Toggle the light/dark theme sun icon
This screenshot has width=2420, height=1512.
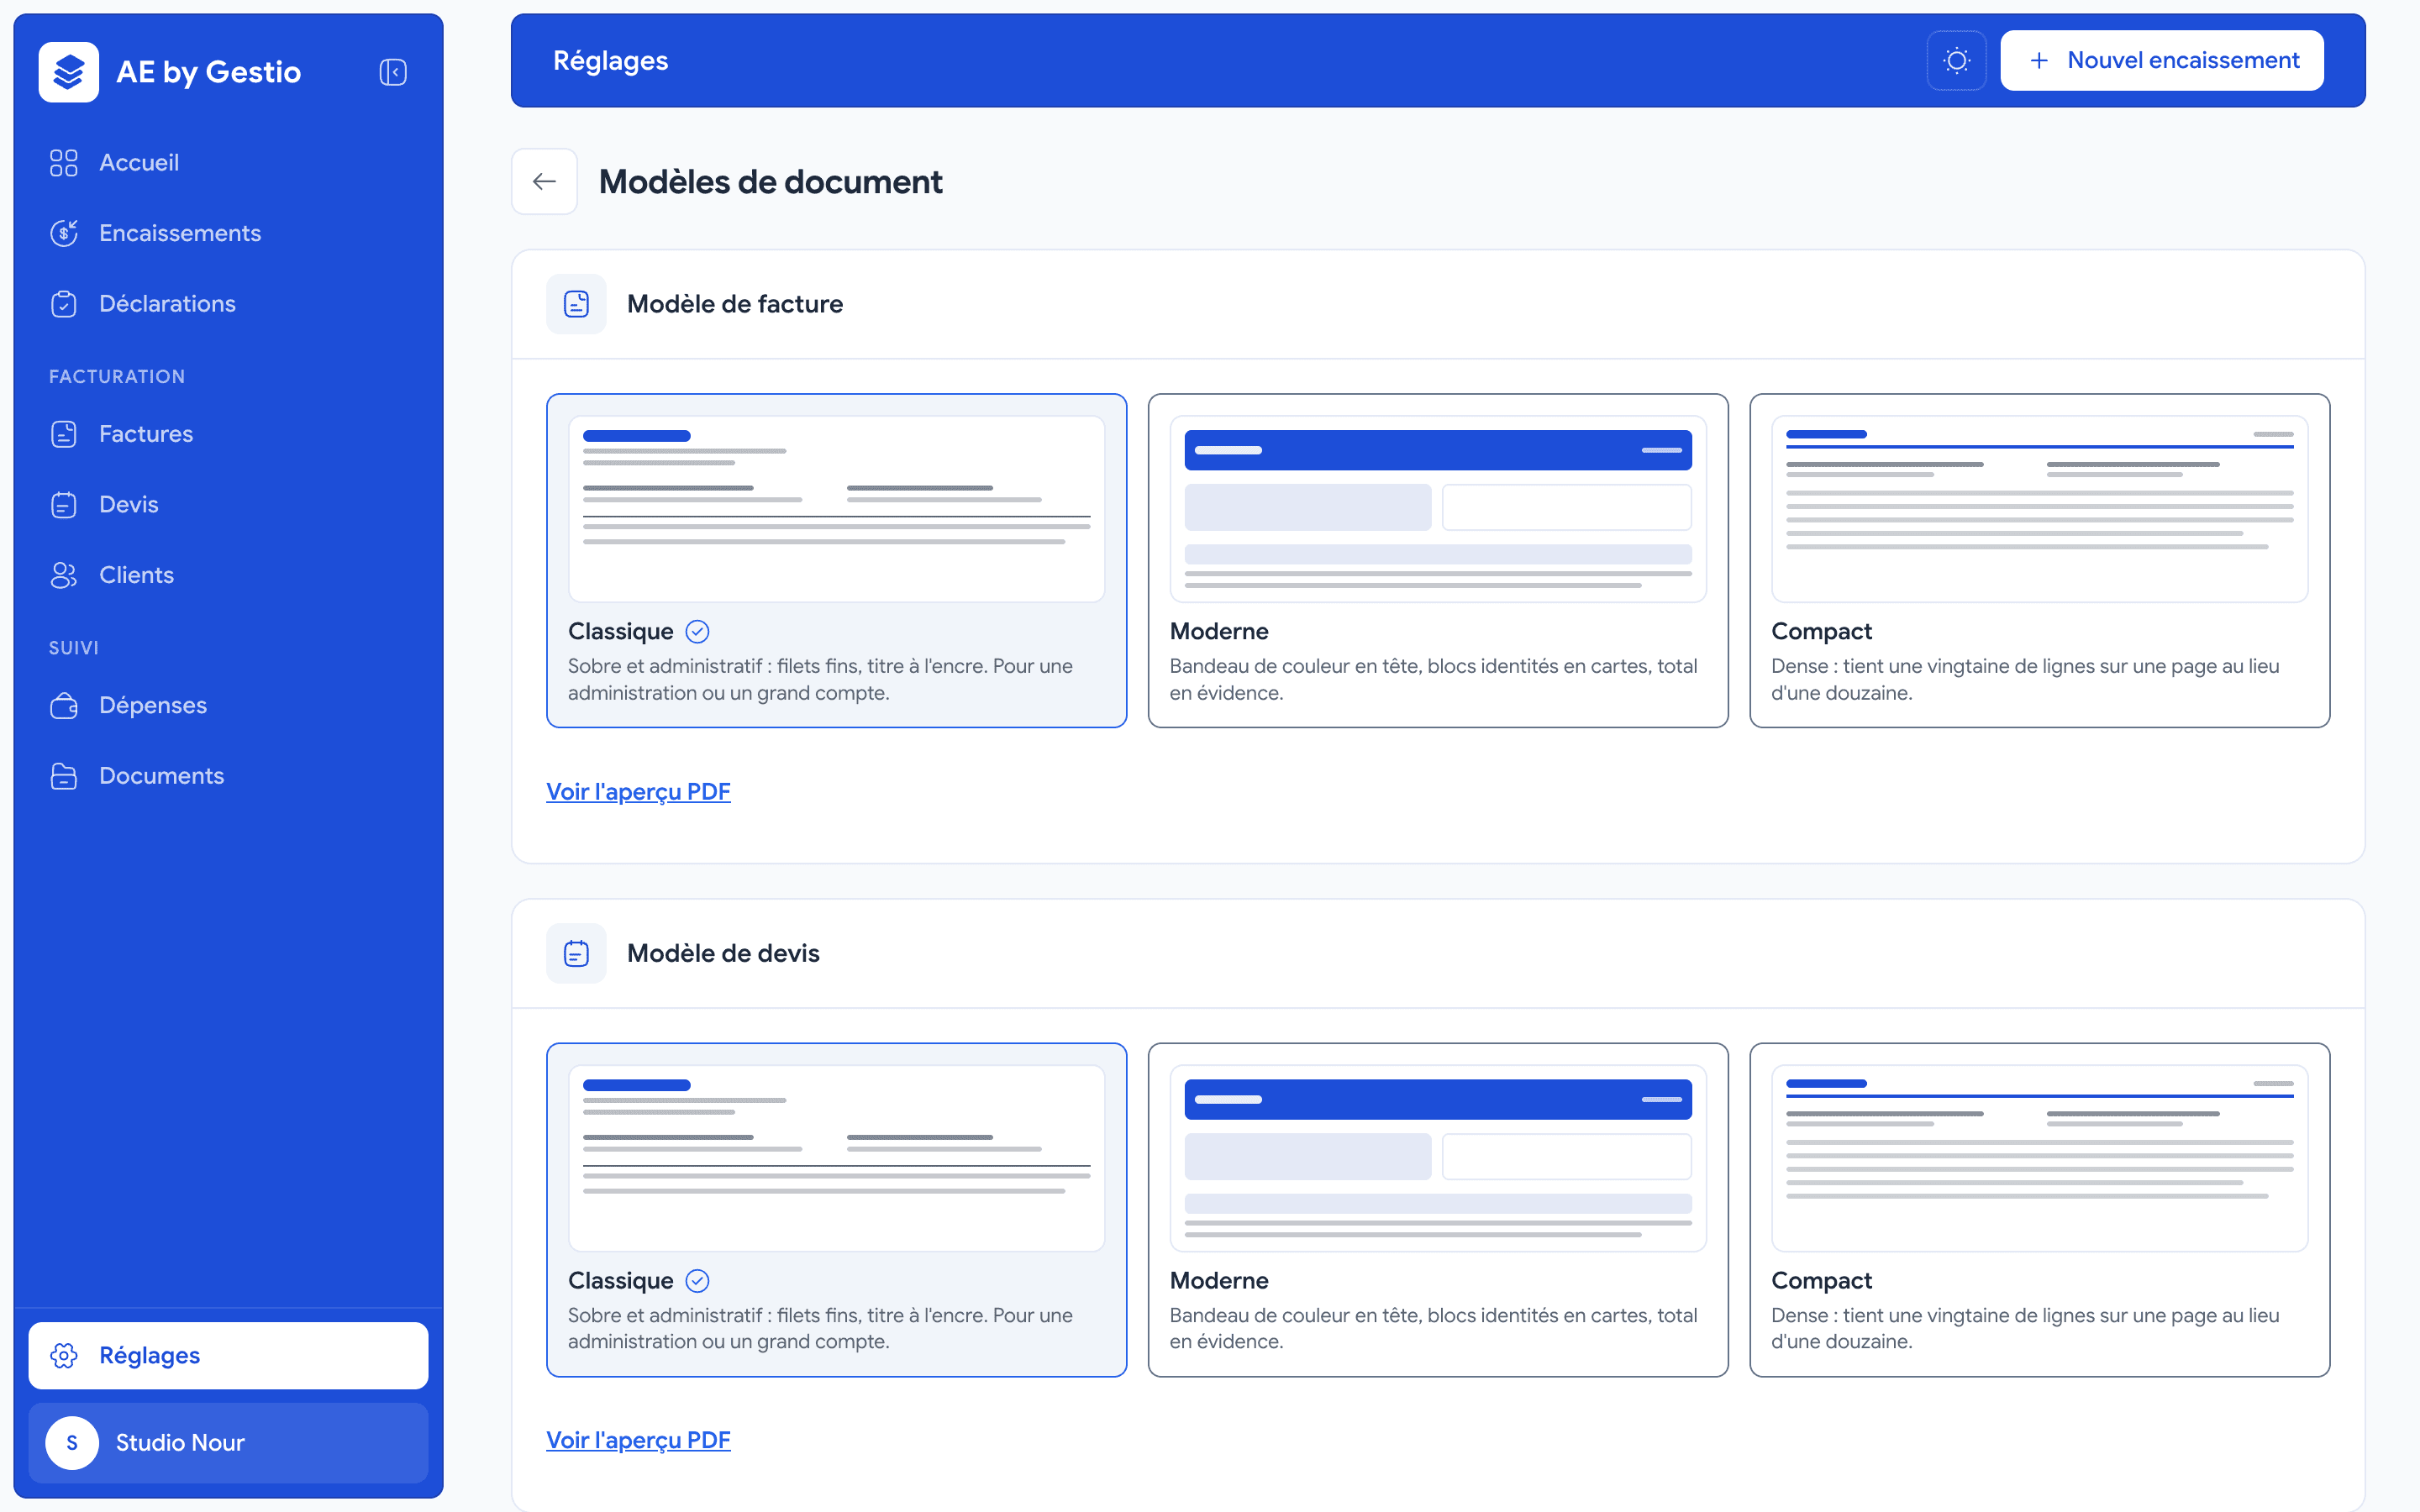pyautogui.click(x=1956, y=61)
